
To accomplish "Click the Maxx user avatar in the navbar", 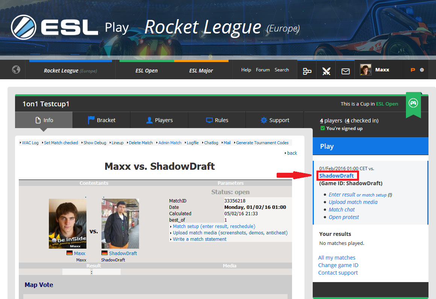I will (x=365, y=70).
